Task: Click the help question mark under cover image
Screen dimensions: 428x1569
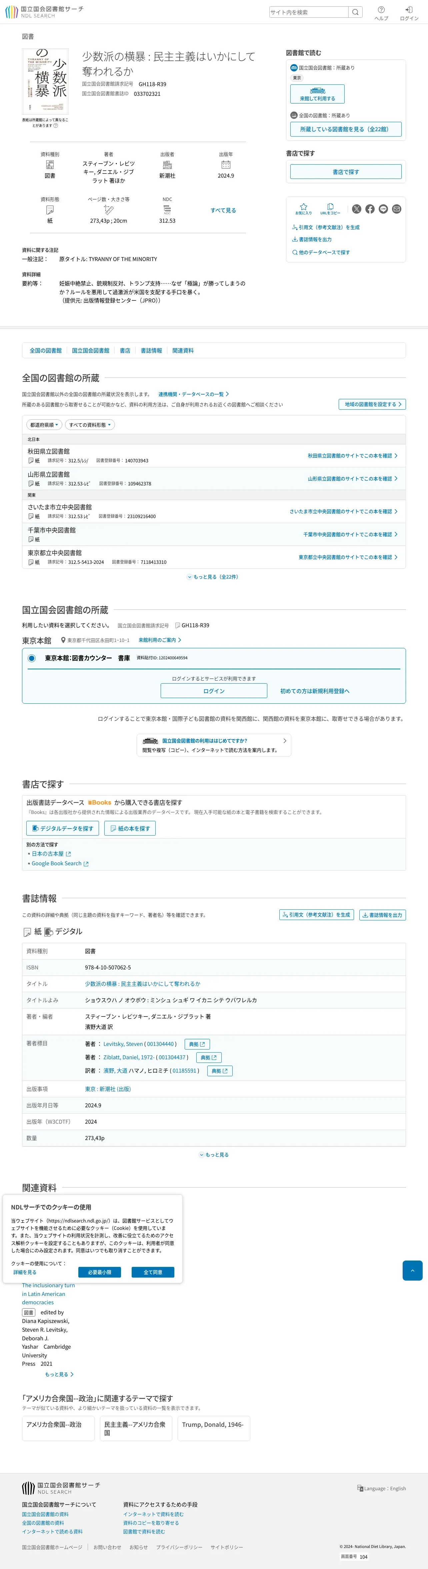Action: point(56,126)
